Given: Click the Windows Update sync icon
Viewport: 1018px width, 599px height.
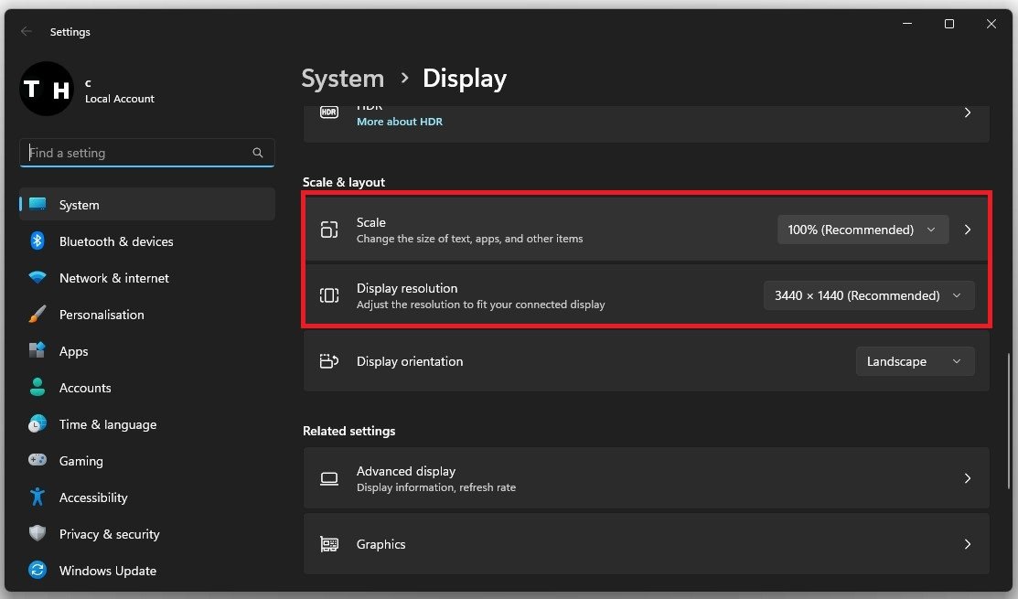Looking at the screenshot, I should 38,571.
